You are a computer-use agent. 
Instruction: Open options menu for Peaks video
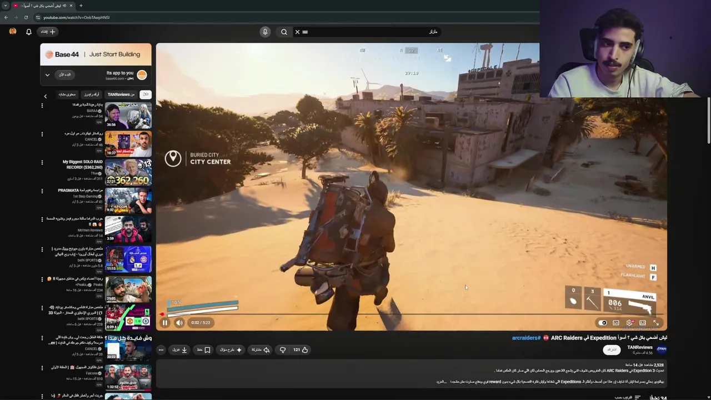click(x=42, y=279)
